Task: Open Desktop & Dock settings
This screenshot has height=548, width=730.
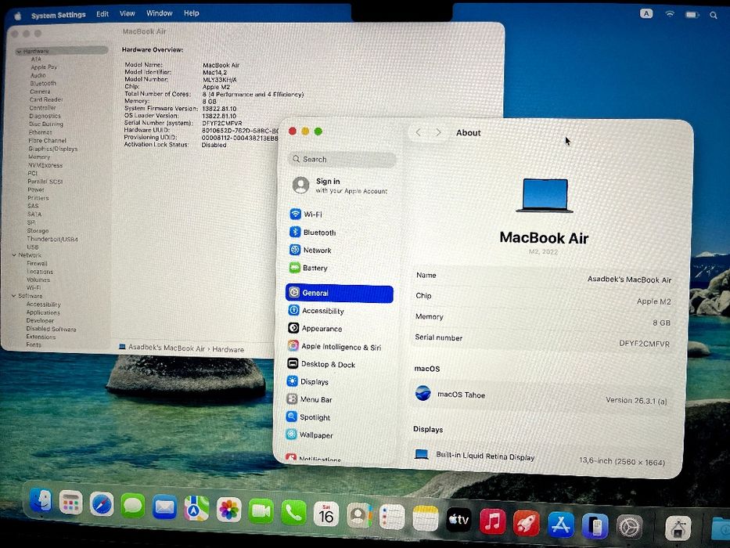Action: point(322,364)
